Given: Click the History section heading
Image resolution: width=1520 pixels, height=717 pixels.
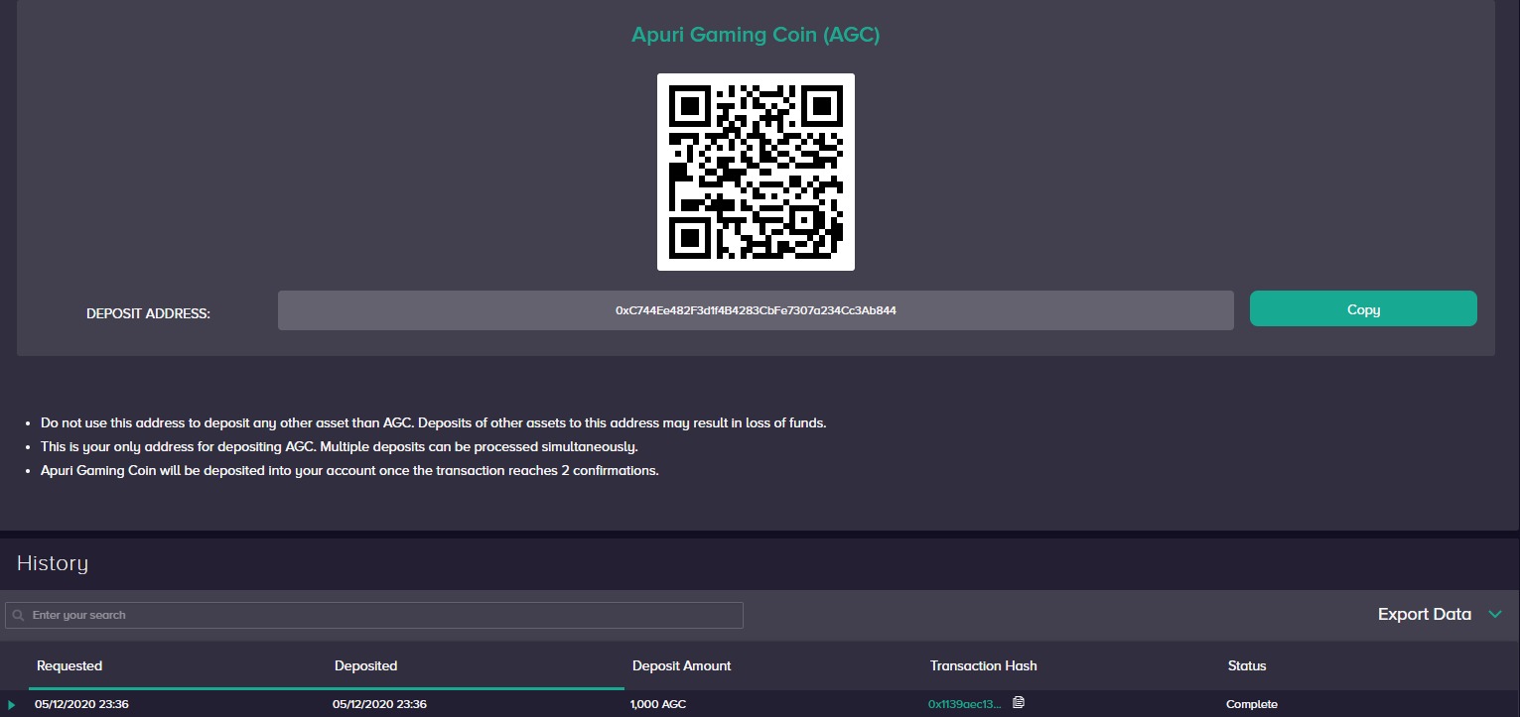Looking at the screenshot, I should (53, 563).
